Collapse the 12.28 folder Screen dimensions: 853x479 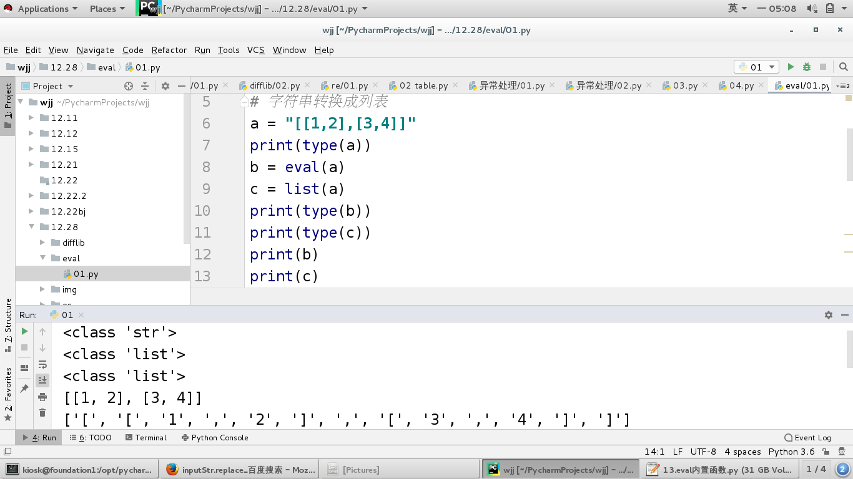click(31, 227)
